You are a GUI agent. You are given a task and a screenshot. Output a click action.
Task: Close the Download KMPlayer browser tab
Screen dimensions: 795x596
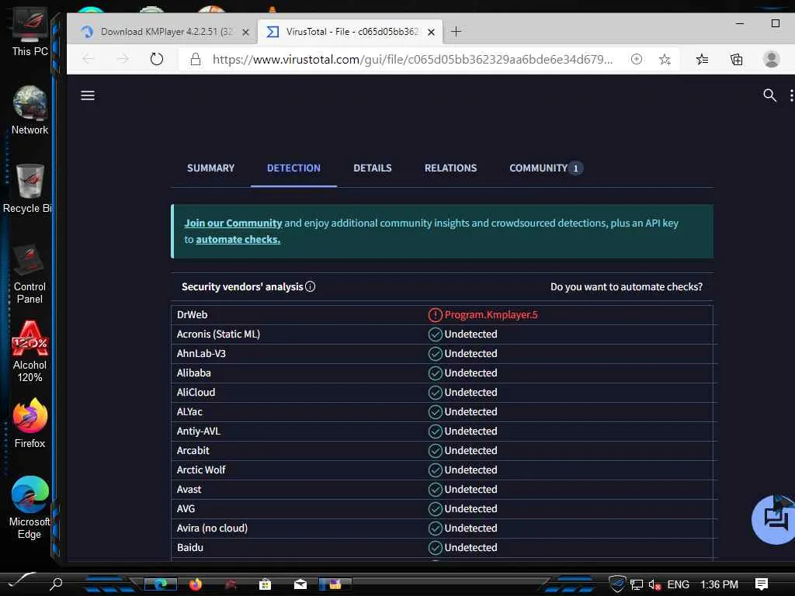(x=245, y=32)
